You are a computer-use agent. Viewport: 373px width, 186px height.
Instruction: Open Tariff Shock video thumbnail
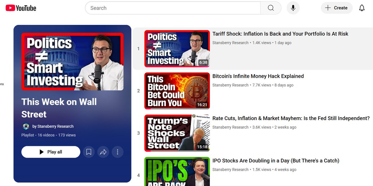177,49
